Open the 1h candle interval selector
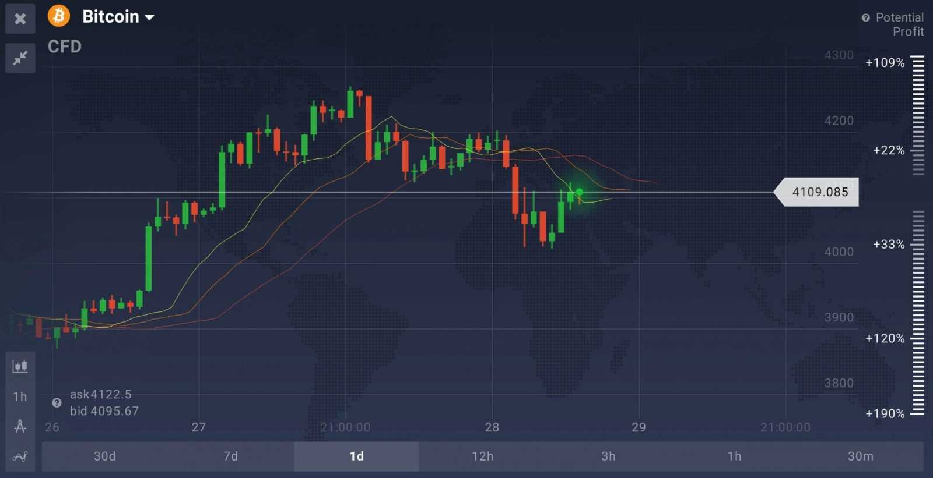Screen dimensions: 933x478 (x=20, y=396)
